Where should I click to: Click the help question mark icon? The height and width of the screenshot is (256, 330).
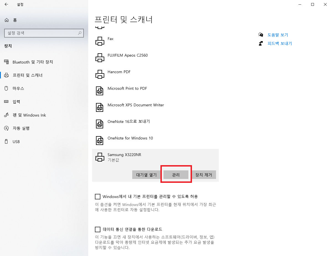coord(260,35)
